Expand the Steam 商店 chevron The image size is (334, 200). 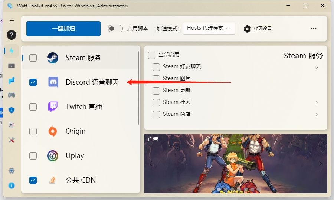tap(317, 115)
